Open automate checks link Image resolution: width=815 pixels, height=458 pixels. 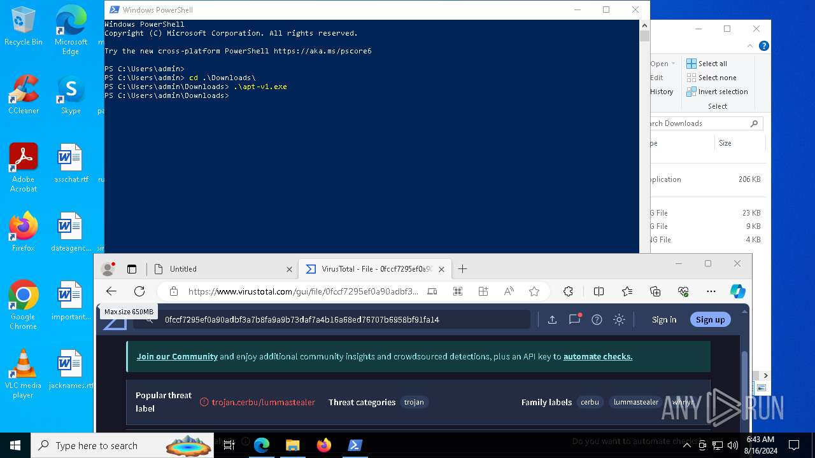tap(598, 356)
